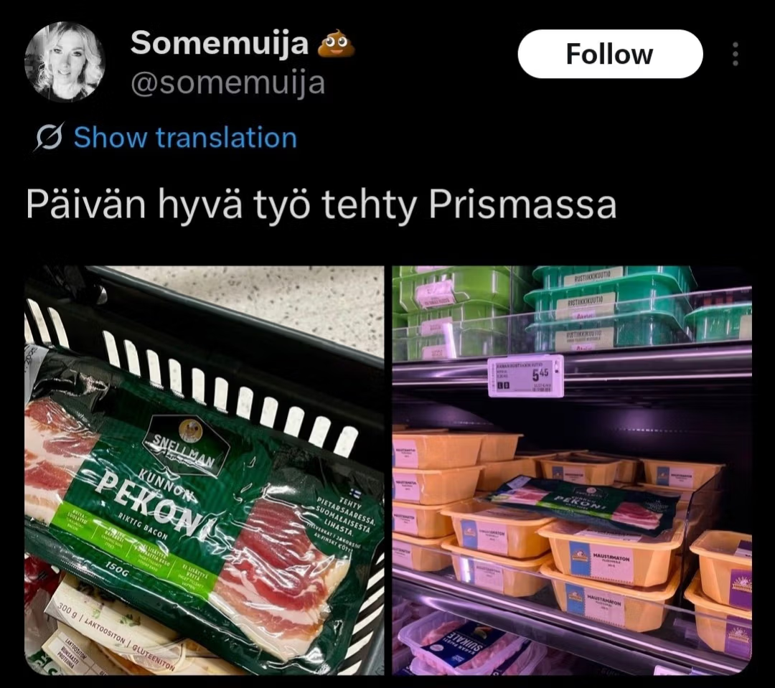Open the Somemuija profile avatar
This screenshot has width=775, height=688.
[x=65, y=61]
